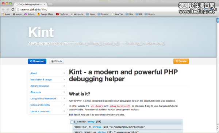Viewport: 219px width, 133px height.
Task: Click the yellow macOS minimize window button
Action: pyautogui.click(x=7, y=3)
